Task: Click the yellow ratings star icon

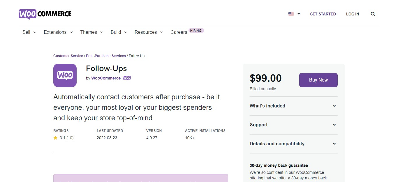Action: point(55,138)
